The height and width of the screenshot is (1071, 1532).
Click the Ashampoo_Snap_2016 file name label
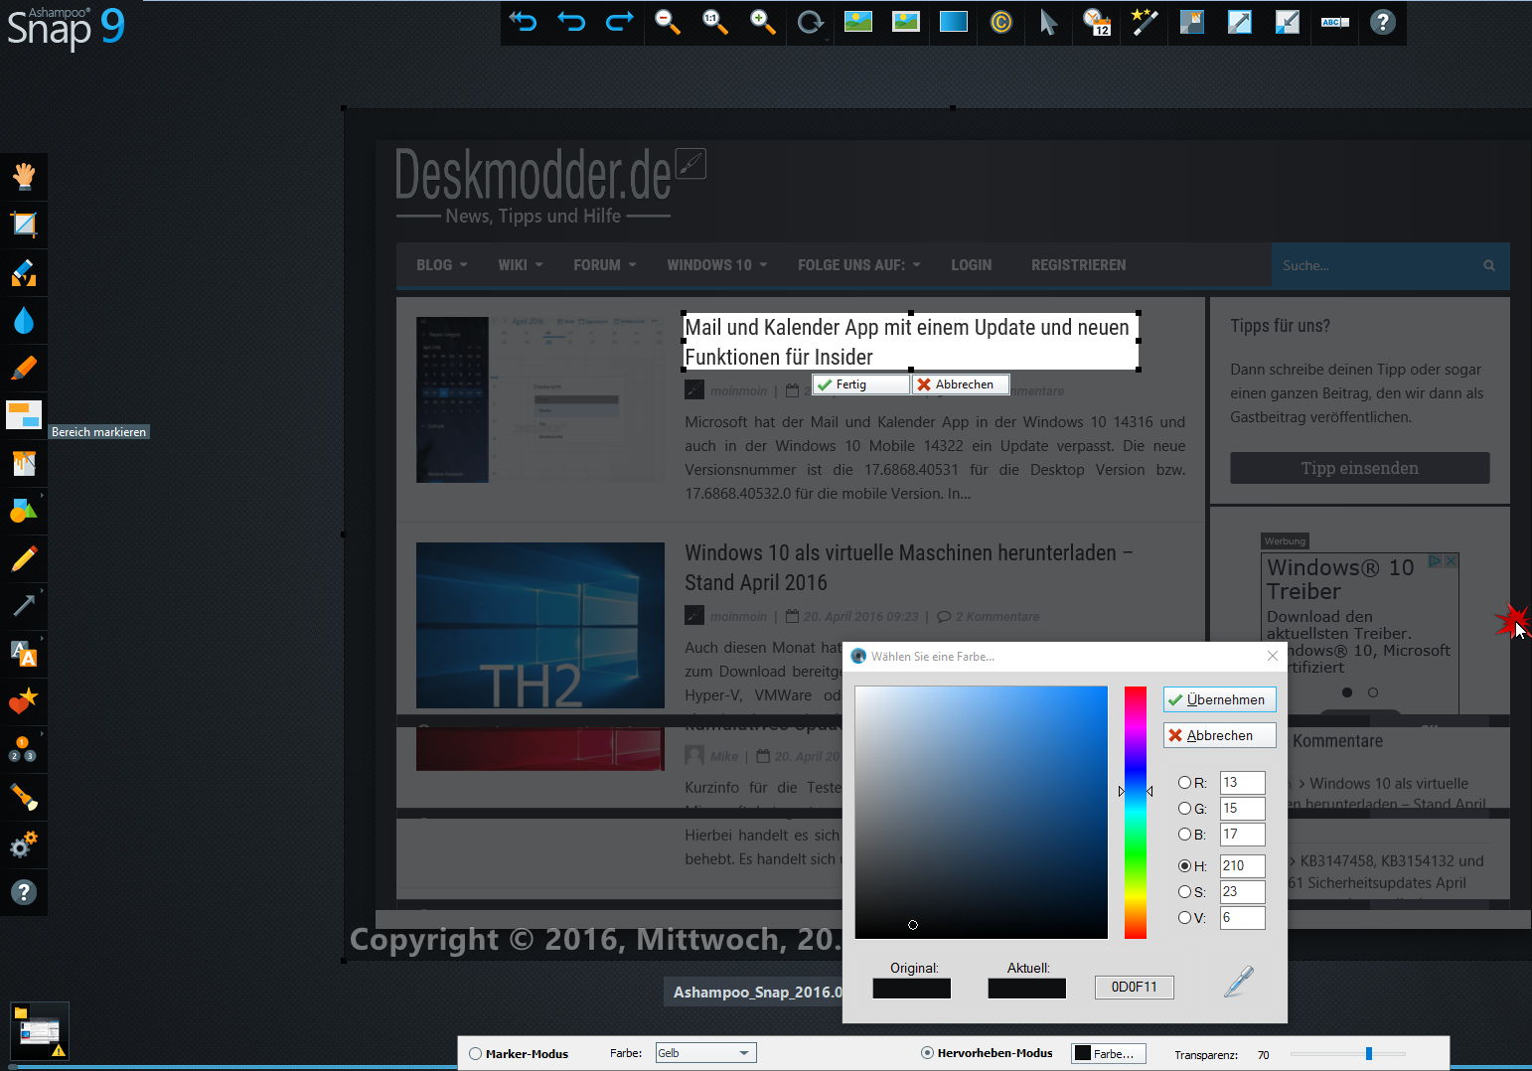pos(757,992)
